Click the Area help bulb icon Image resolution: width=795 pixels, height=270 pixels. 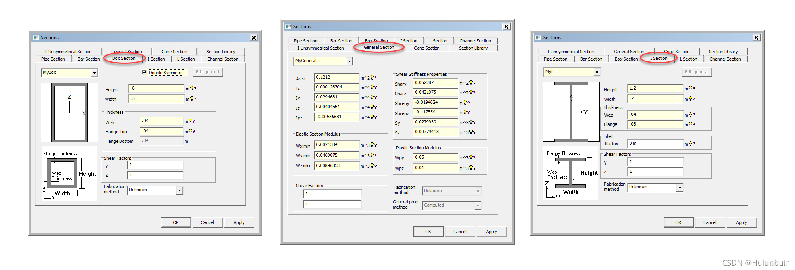pos(374,77)
